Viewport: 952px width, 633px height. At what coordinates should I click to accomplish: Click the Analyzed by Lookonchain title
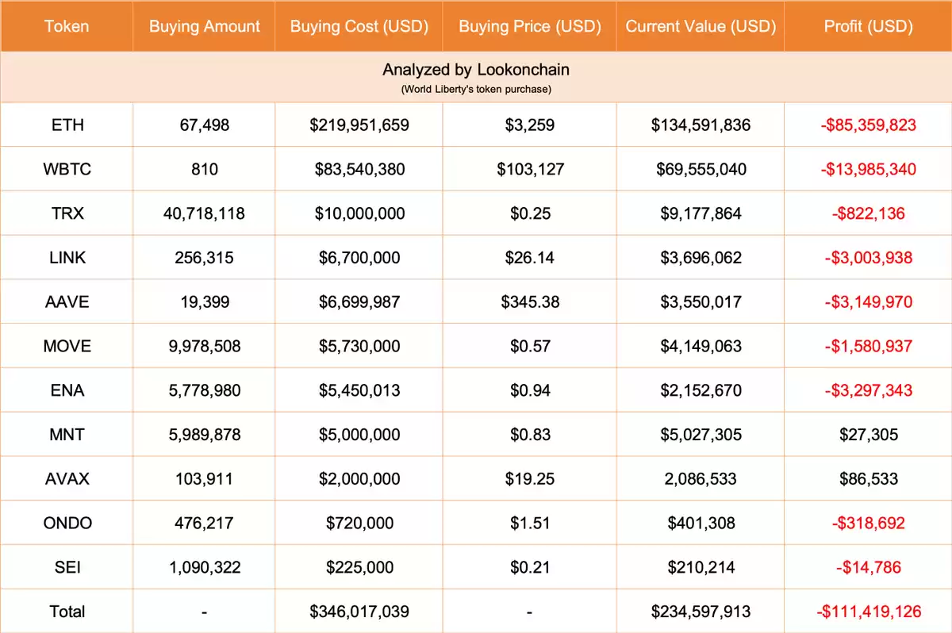coord(476,70)
